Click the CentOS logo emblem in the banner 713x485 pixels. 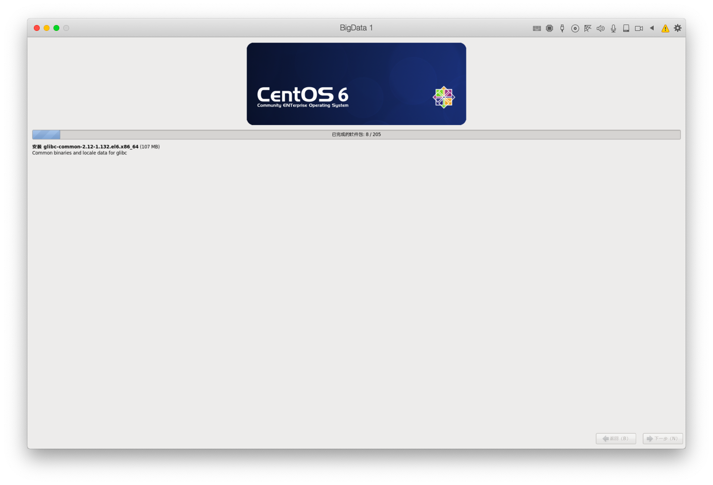[x=444, y=97]
